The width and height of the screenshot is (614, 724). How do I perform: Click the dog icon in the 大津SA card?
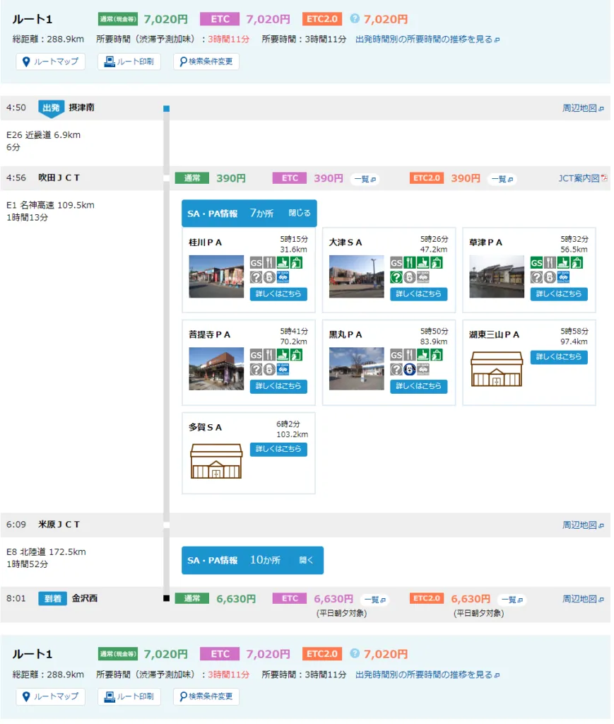[x=410, y=277]
